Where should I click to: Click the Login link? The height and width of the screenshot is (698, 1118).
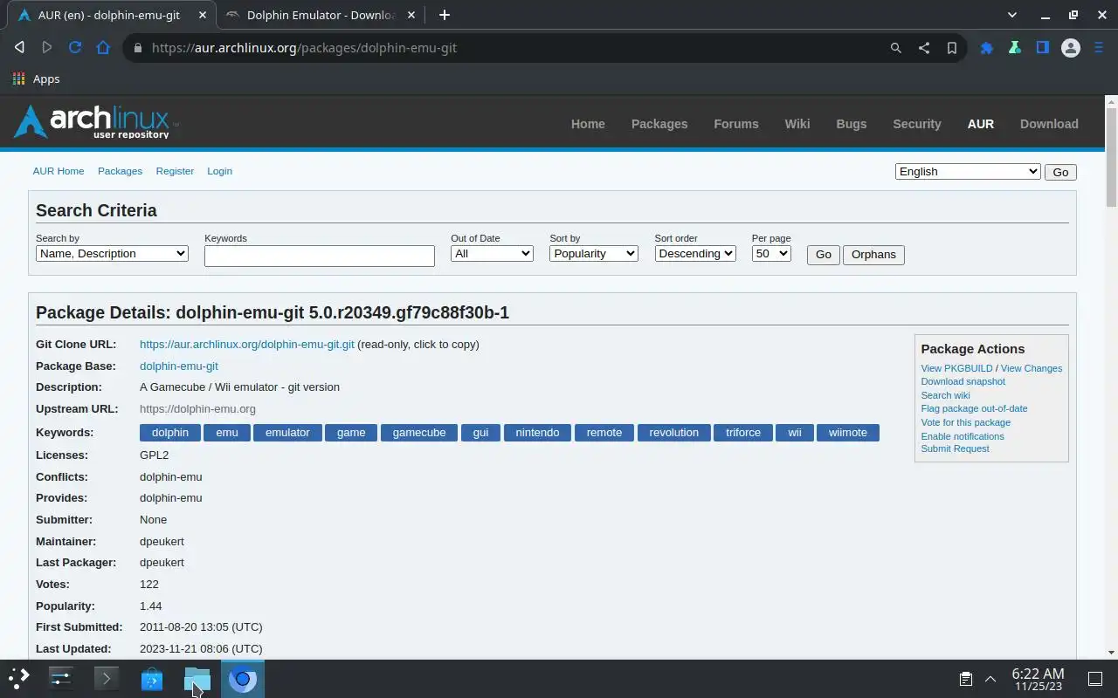219,171
